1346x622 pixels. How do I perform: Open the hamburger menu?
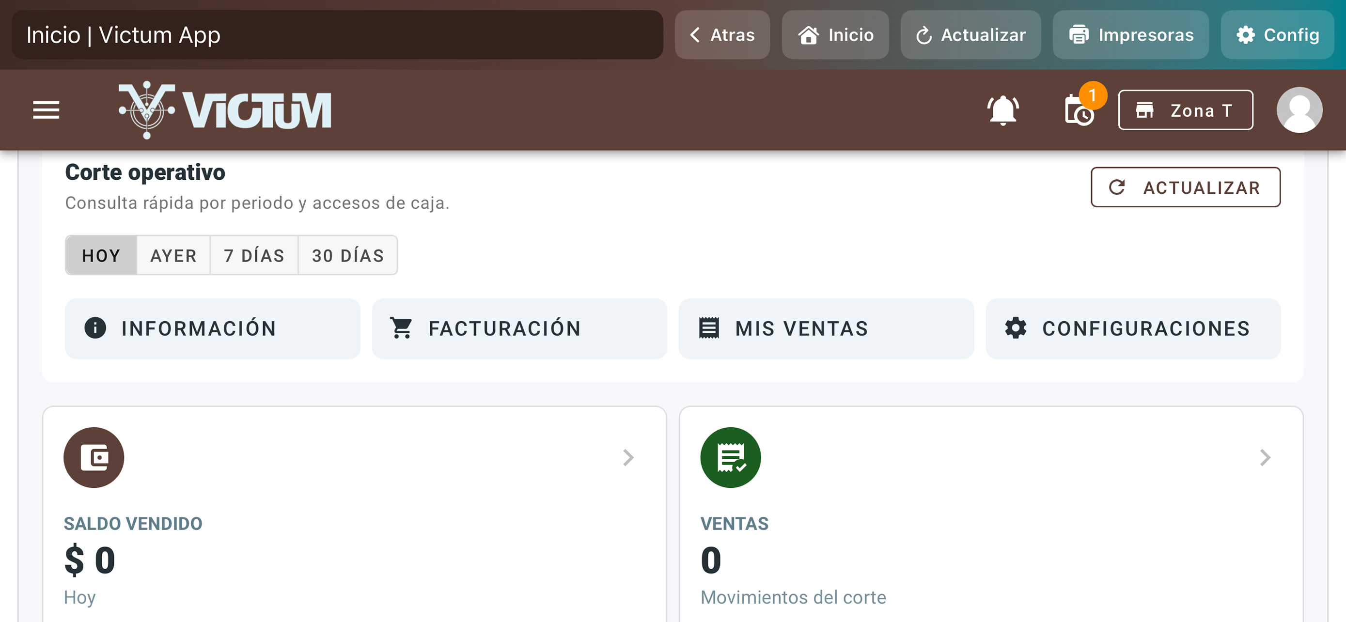[x=46, y=110]
